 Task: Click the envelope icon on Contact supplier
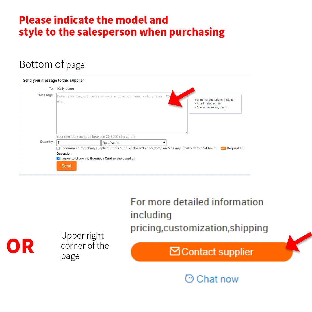point(175,251)
